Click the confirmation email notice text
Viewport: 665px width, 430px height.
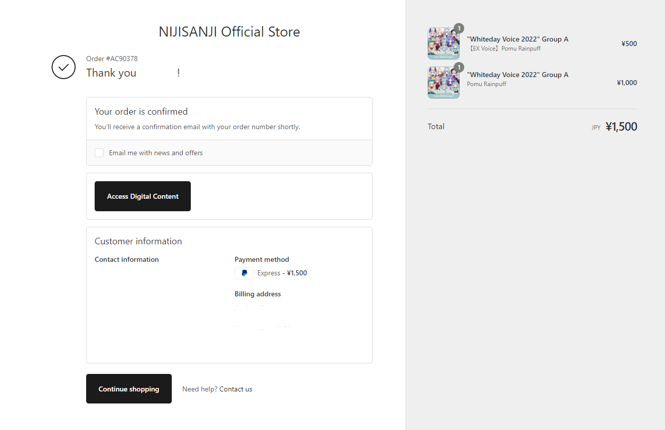tap(197, 127)
